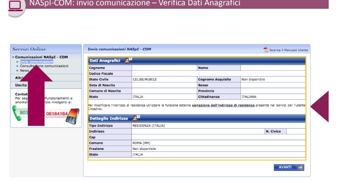Click the Provincia value field
Screen dimensions: 337x181
(273, 91)
